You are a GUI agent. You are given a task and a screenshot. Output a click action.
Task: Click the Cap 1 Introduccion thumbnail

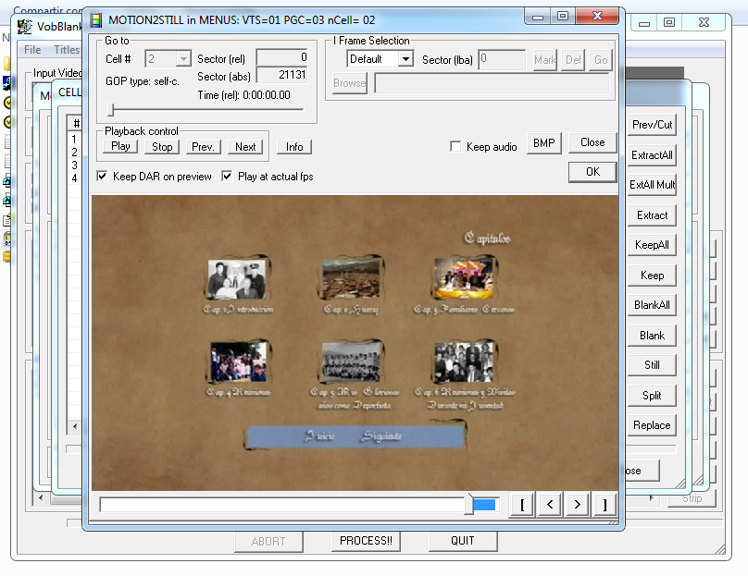[237, 278]
